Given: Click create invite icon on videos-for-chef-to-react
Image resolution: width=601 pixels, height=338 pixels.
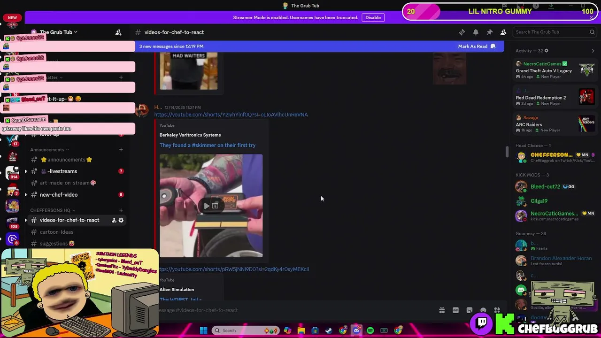Looking at the screenshot, I should tap(114, 220).
